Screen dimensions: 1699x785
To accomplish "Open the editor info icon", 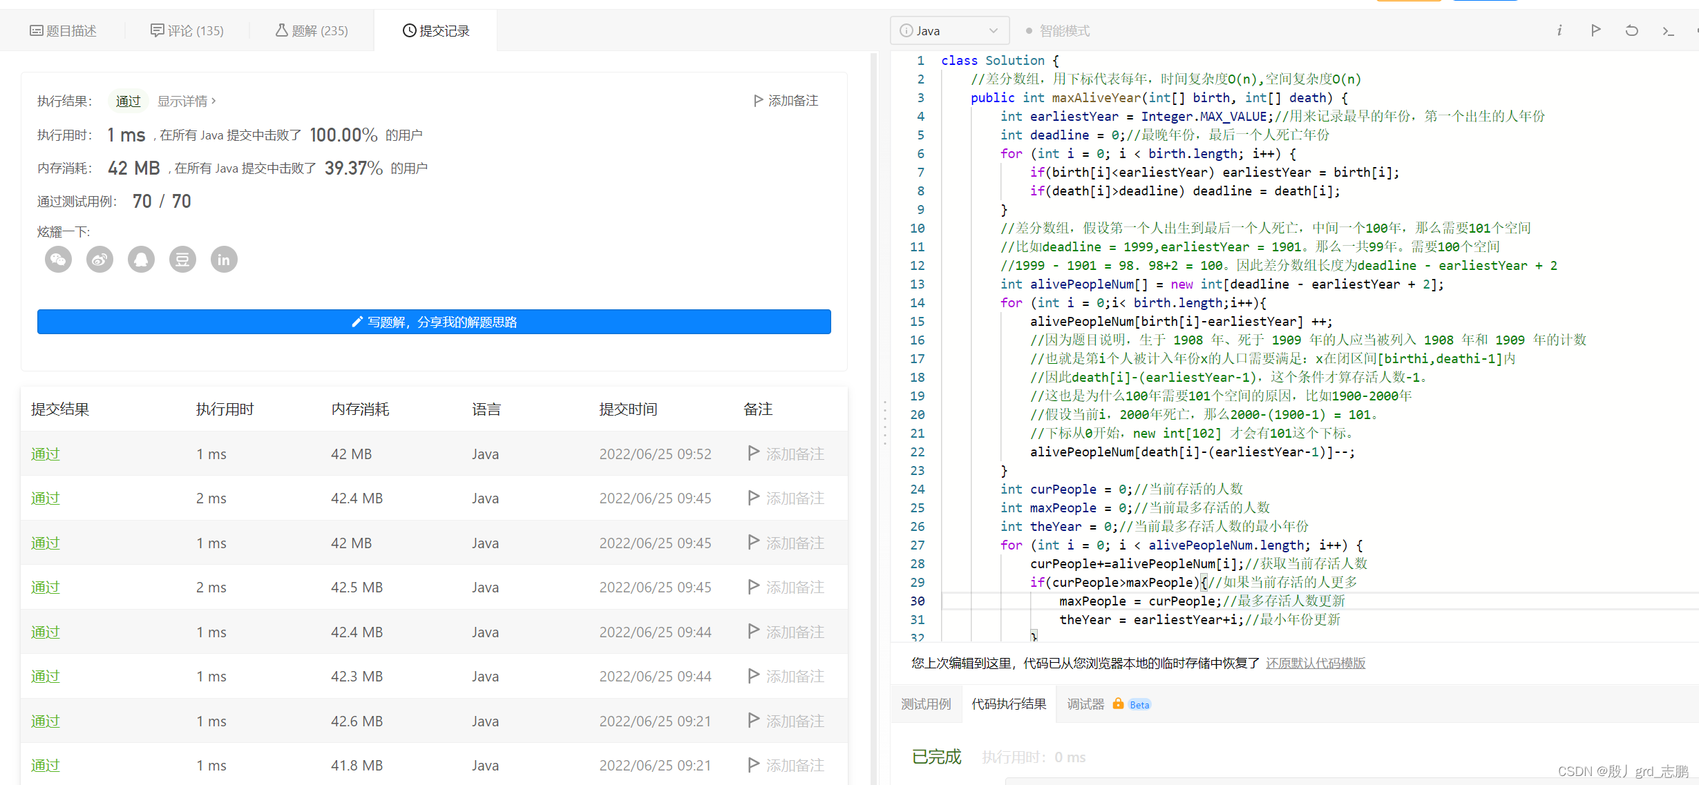I will click(x=1559, y=30).
